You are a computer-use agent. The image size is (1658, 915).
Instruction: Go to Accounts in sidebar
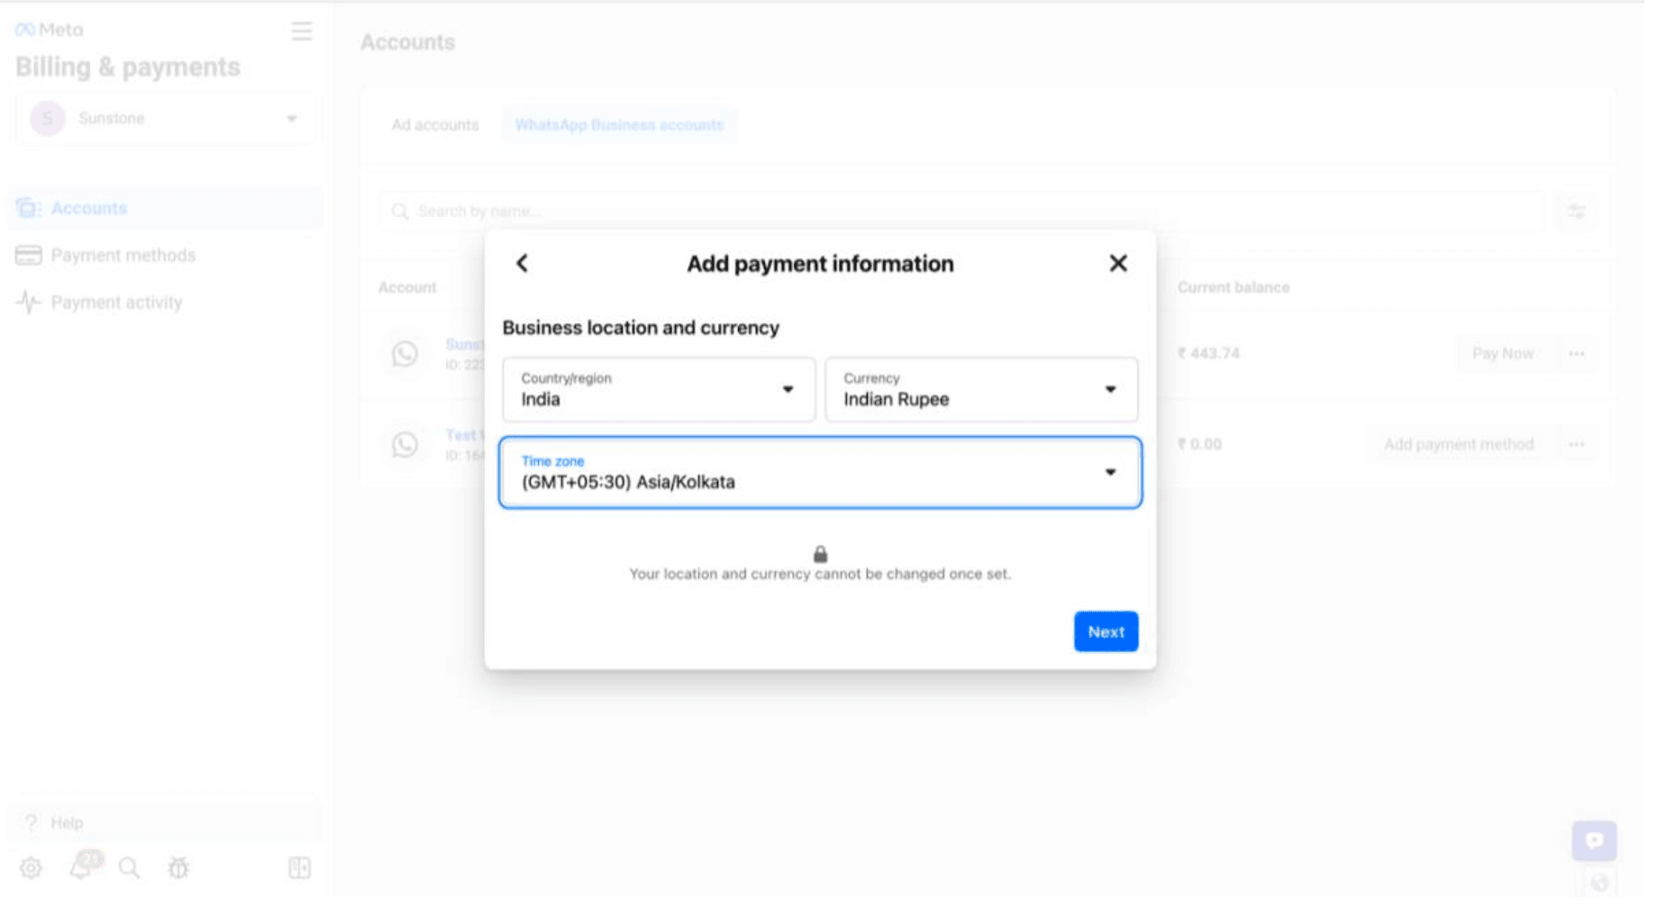(88, 208)
